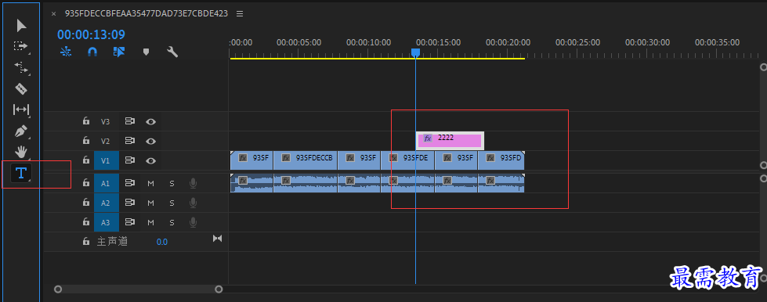Solo audio track A2
This screenshot has width=767, height=302.
point(172,203)
